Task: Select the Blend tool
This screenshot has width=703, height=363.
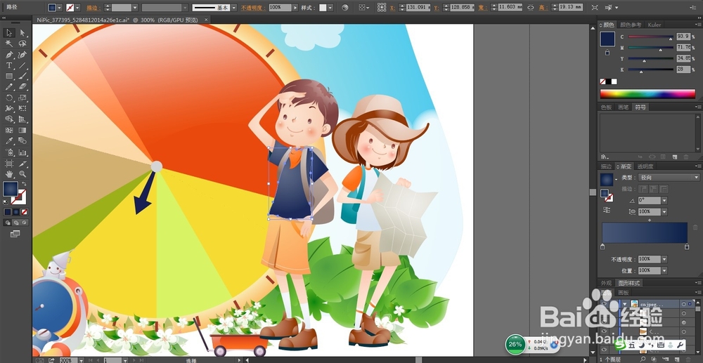Action: click(x=22, y=141)
